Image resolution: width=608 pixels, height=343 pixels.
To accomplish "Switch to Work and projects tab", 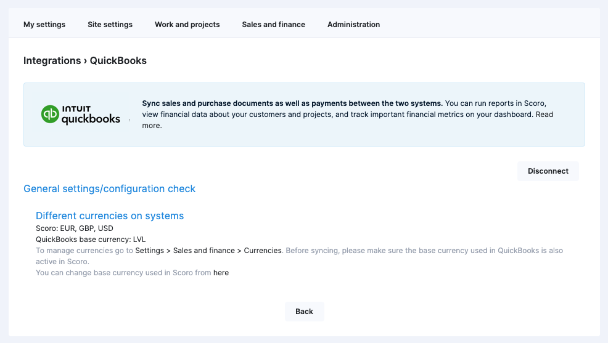I will click(x=187, y=25).
